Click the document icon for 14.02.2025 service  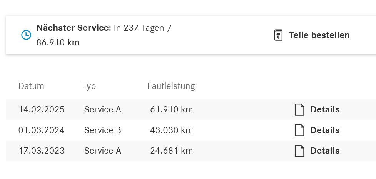[x=299, y=110]
